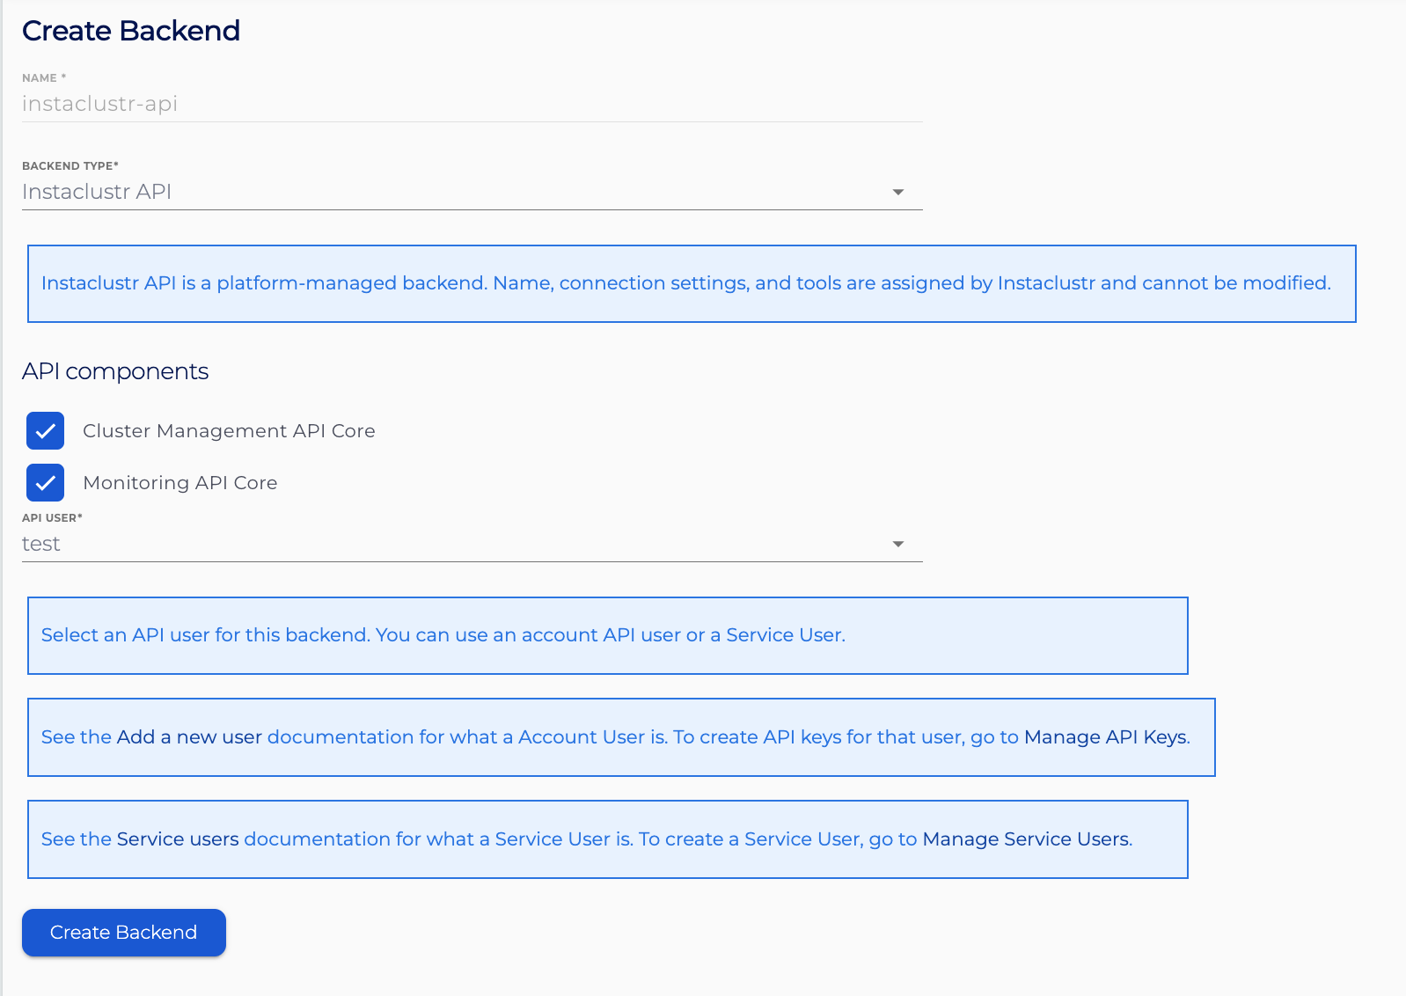Viewport: 1406px width, 996px height.
Task: Open the Instaclustr API backend type selector
Action: 472,192
